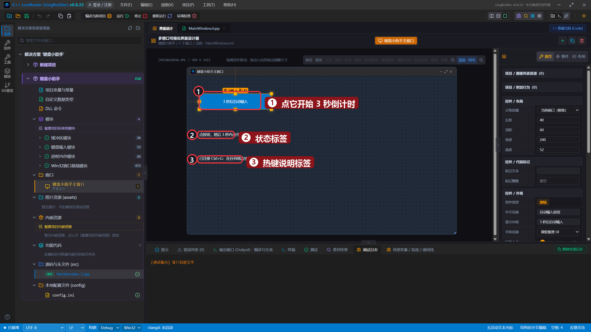
Task: Click the paste clipboard icon in toolbar
Action: (x=69, y=16)
